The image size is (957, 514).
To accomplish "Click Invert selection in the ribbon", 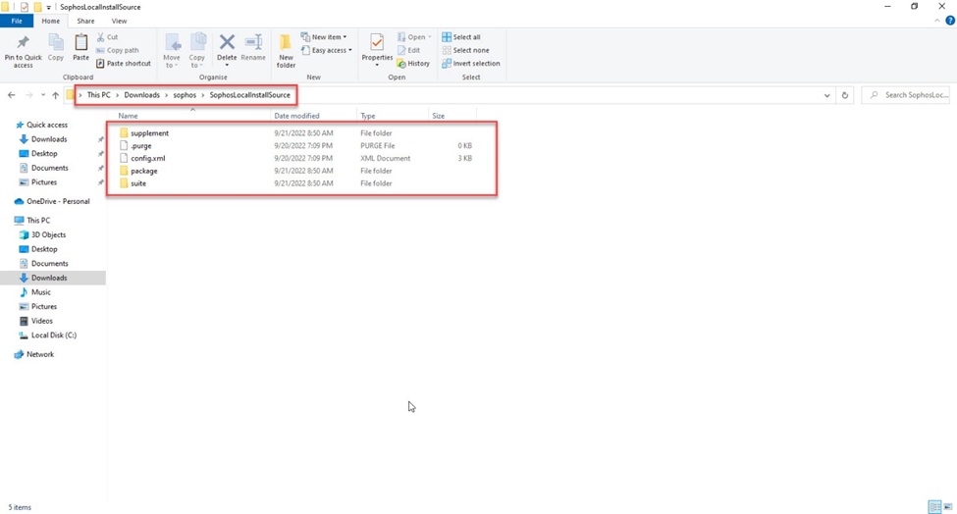I will coord(470,64).
